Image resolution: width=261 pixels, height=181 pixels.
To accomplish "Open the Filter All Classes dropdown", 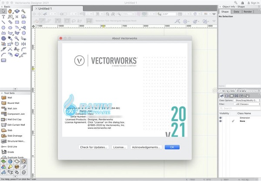I will point(247,104).
